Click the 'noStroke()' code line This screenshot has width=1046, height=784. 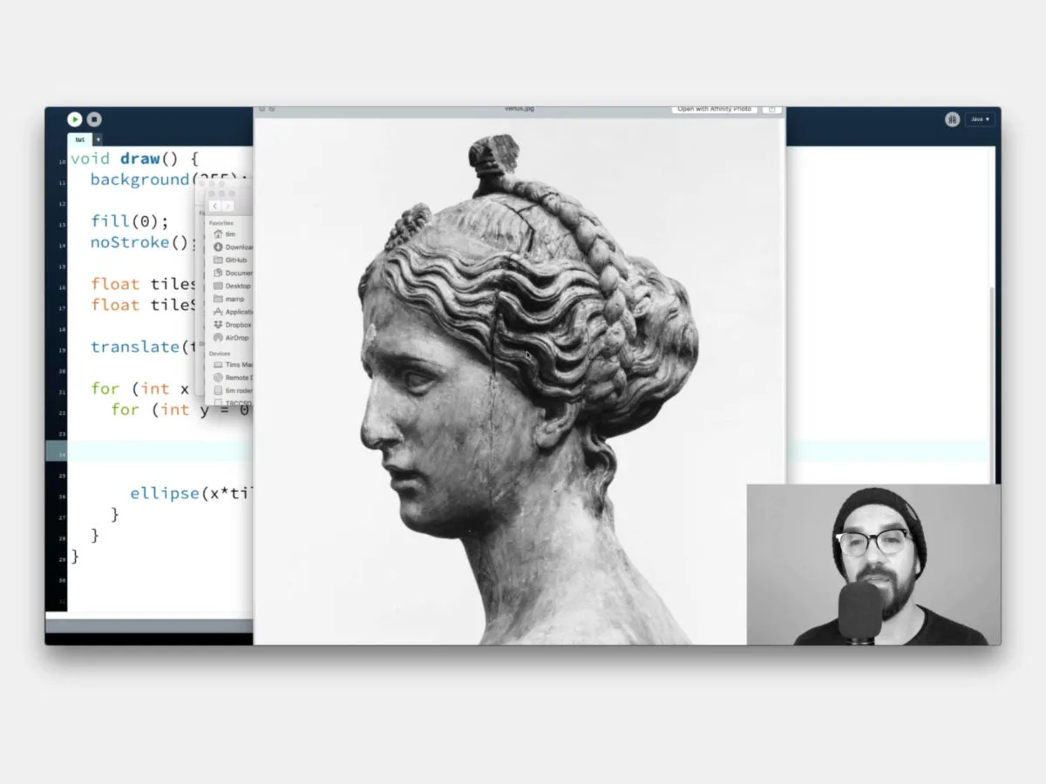(144, 242)
